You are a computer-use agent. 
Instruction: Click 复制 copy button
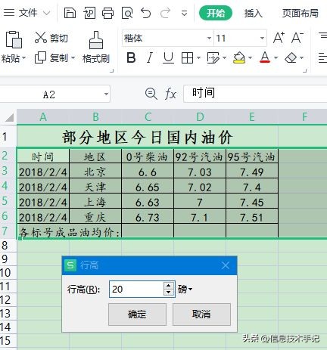(51, 58)
